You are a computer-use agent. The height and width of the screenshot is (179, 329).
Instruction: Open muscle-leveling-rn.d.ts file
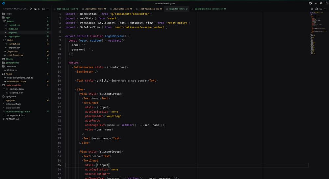click(x=18, y=112)
